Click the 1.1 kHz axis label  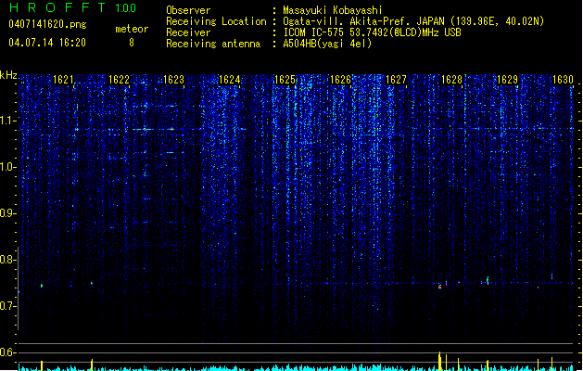pos(7,121)
